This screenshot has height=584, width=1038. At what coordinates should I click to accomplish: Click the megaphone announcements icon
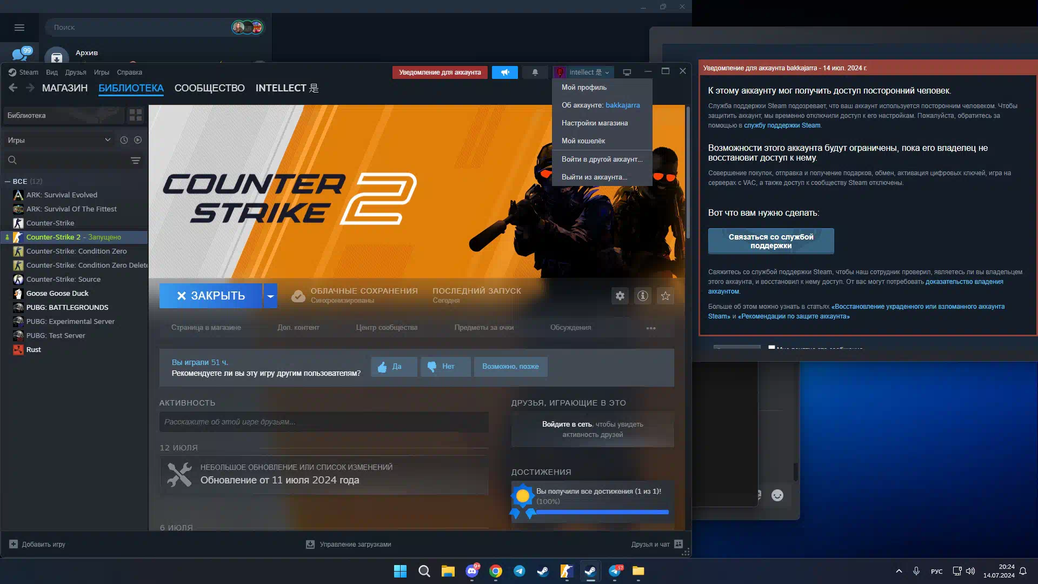[505, 72]
